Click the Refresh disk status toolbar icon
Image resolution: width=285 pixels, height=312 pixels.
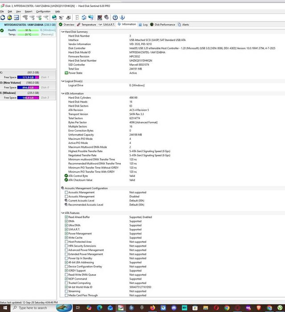(x=3, y=17)
